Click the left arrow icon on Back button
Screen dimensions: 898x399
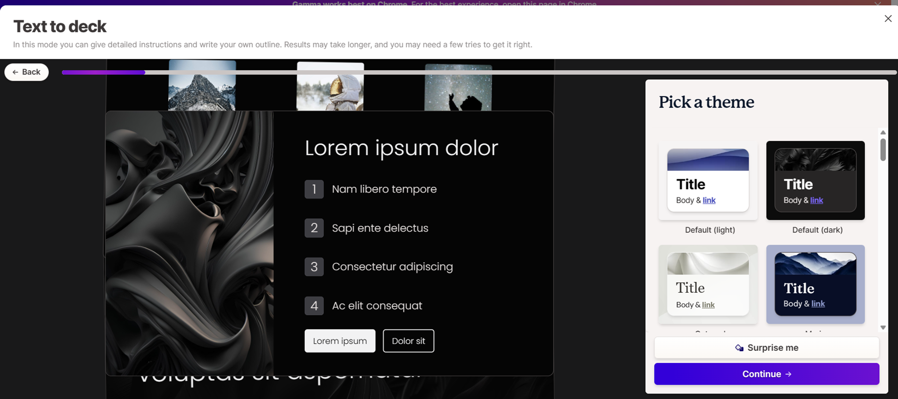[x=15, y=72]
